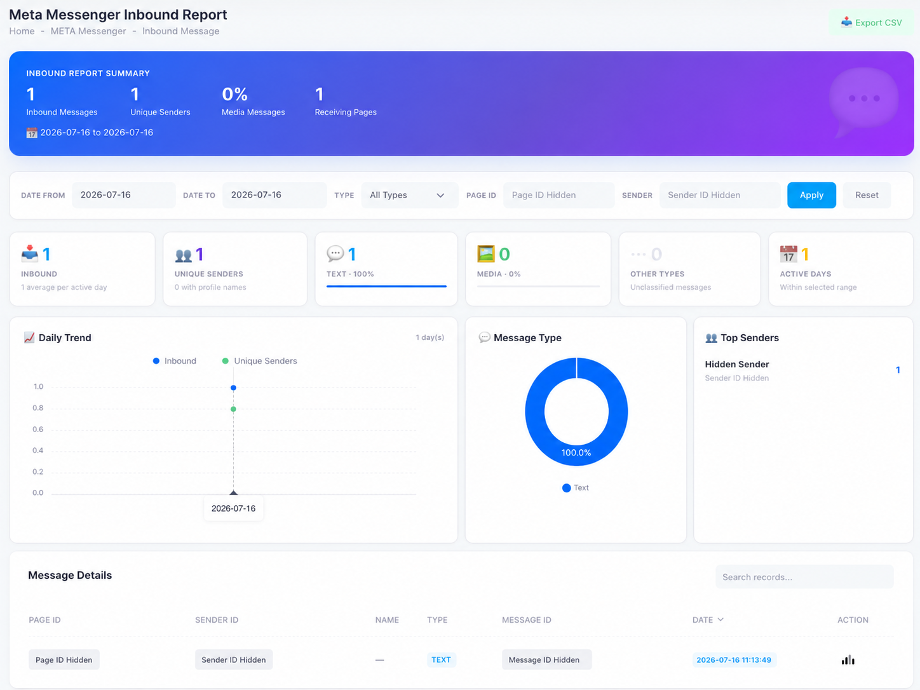Focus the Sender filter field
This screenshot has width=920, height=690.
tap(719, 195)
